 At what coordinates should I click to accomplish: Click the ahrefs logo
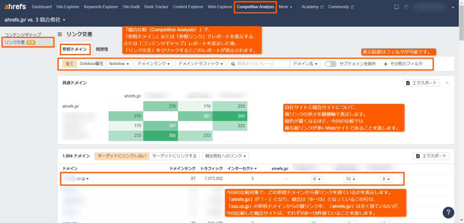tap(15, 7)
